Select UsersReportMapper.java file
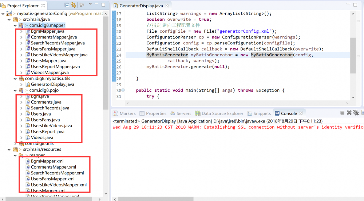 pos(55,67)
